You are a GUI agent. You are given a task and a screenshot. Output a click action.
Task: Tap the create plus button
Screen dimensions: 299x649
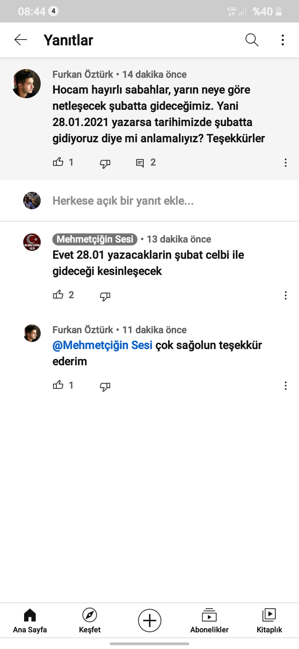coord(149,621)
